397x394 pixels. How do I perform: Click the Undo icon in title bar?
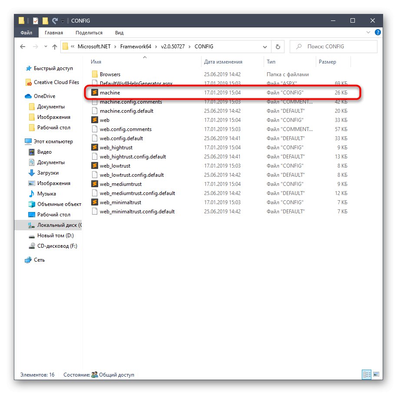coord(55,20)
